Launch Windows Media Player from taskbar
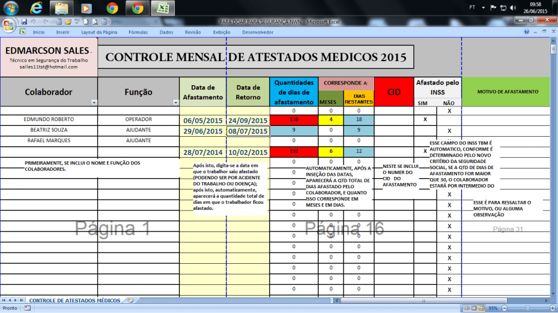This screenshot has height=313, width=558. click(x=86, y=8)
